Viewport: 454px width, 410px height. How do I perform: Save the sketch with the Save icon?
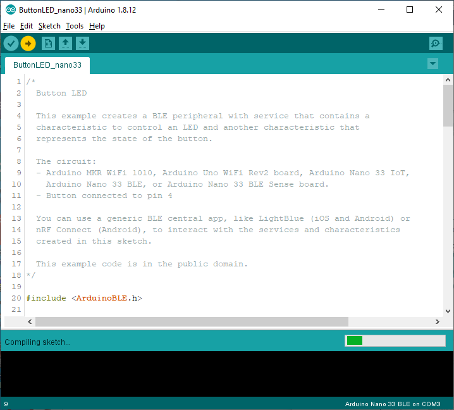(x=83, y=44)
